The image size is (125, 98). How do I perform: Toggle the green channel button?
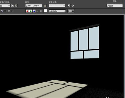click(x=31, y=11)
